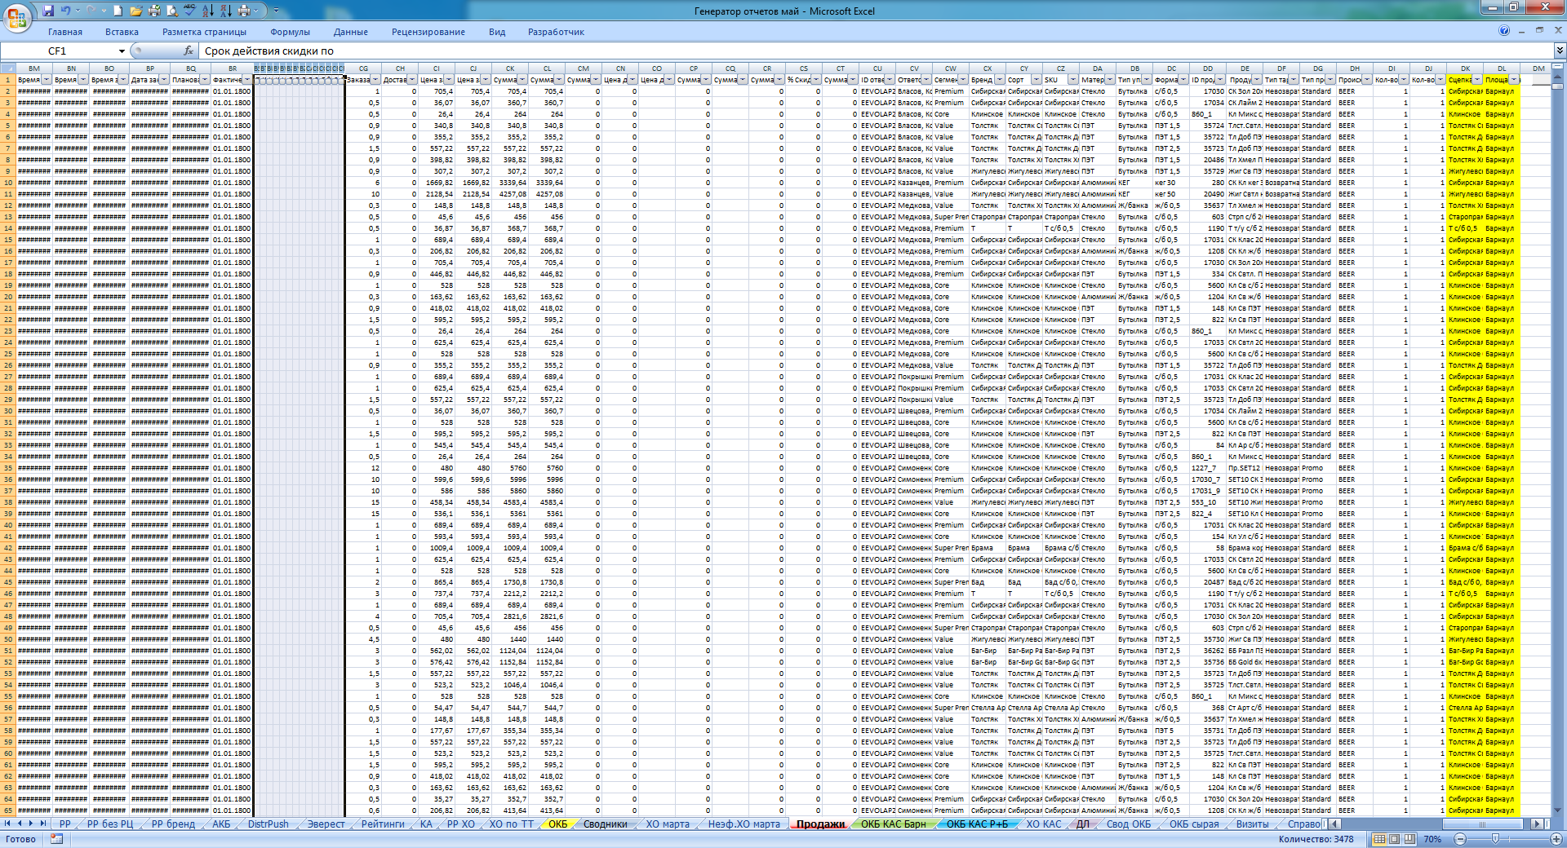This screenshot has width=1567, height=848.
Task: Sort ascending А to Я
Action: (x=208, y=11)
